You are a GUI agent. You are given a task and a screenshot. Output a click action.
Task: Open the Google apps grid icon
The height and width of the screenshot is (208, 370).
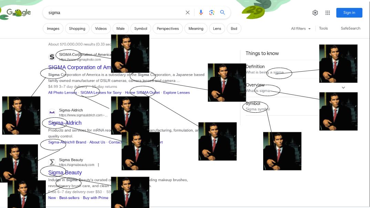pos(327,13)
